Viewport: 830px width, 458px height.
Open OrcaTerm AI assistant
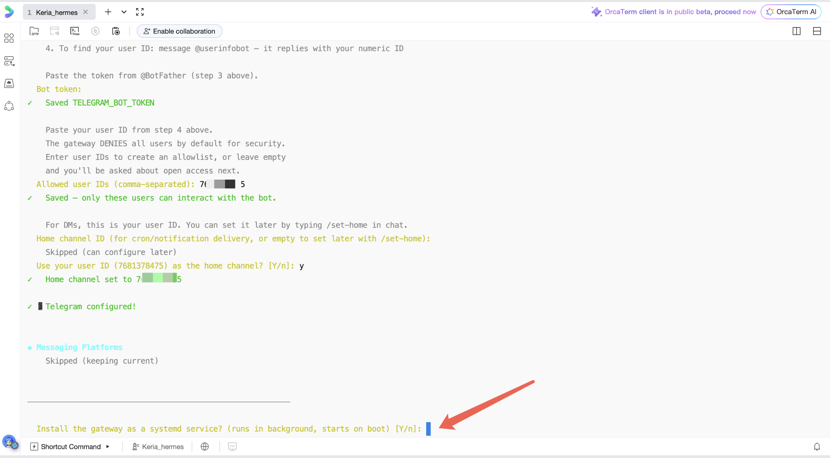tap(791, 12)
